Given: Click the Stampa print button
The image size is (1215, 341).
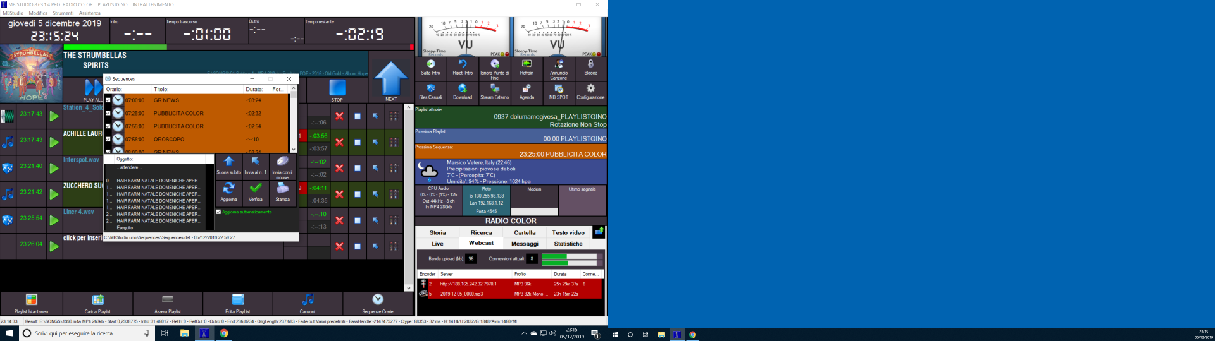Looking at the screenshot, I should point(283,189).
